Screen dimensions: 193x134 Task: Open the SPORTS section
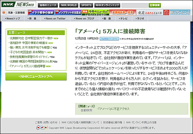(86, 5)
